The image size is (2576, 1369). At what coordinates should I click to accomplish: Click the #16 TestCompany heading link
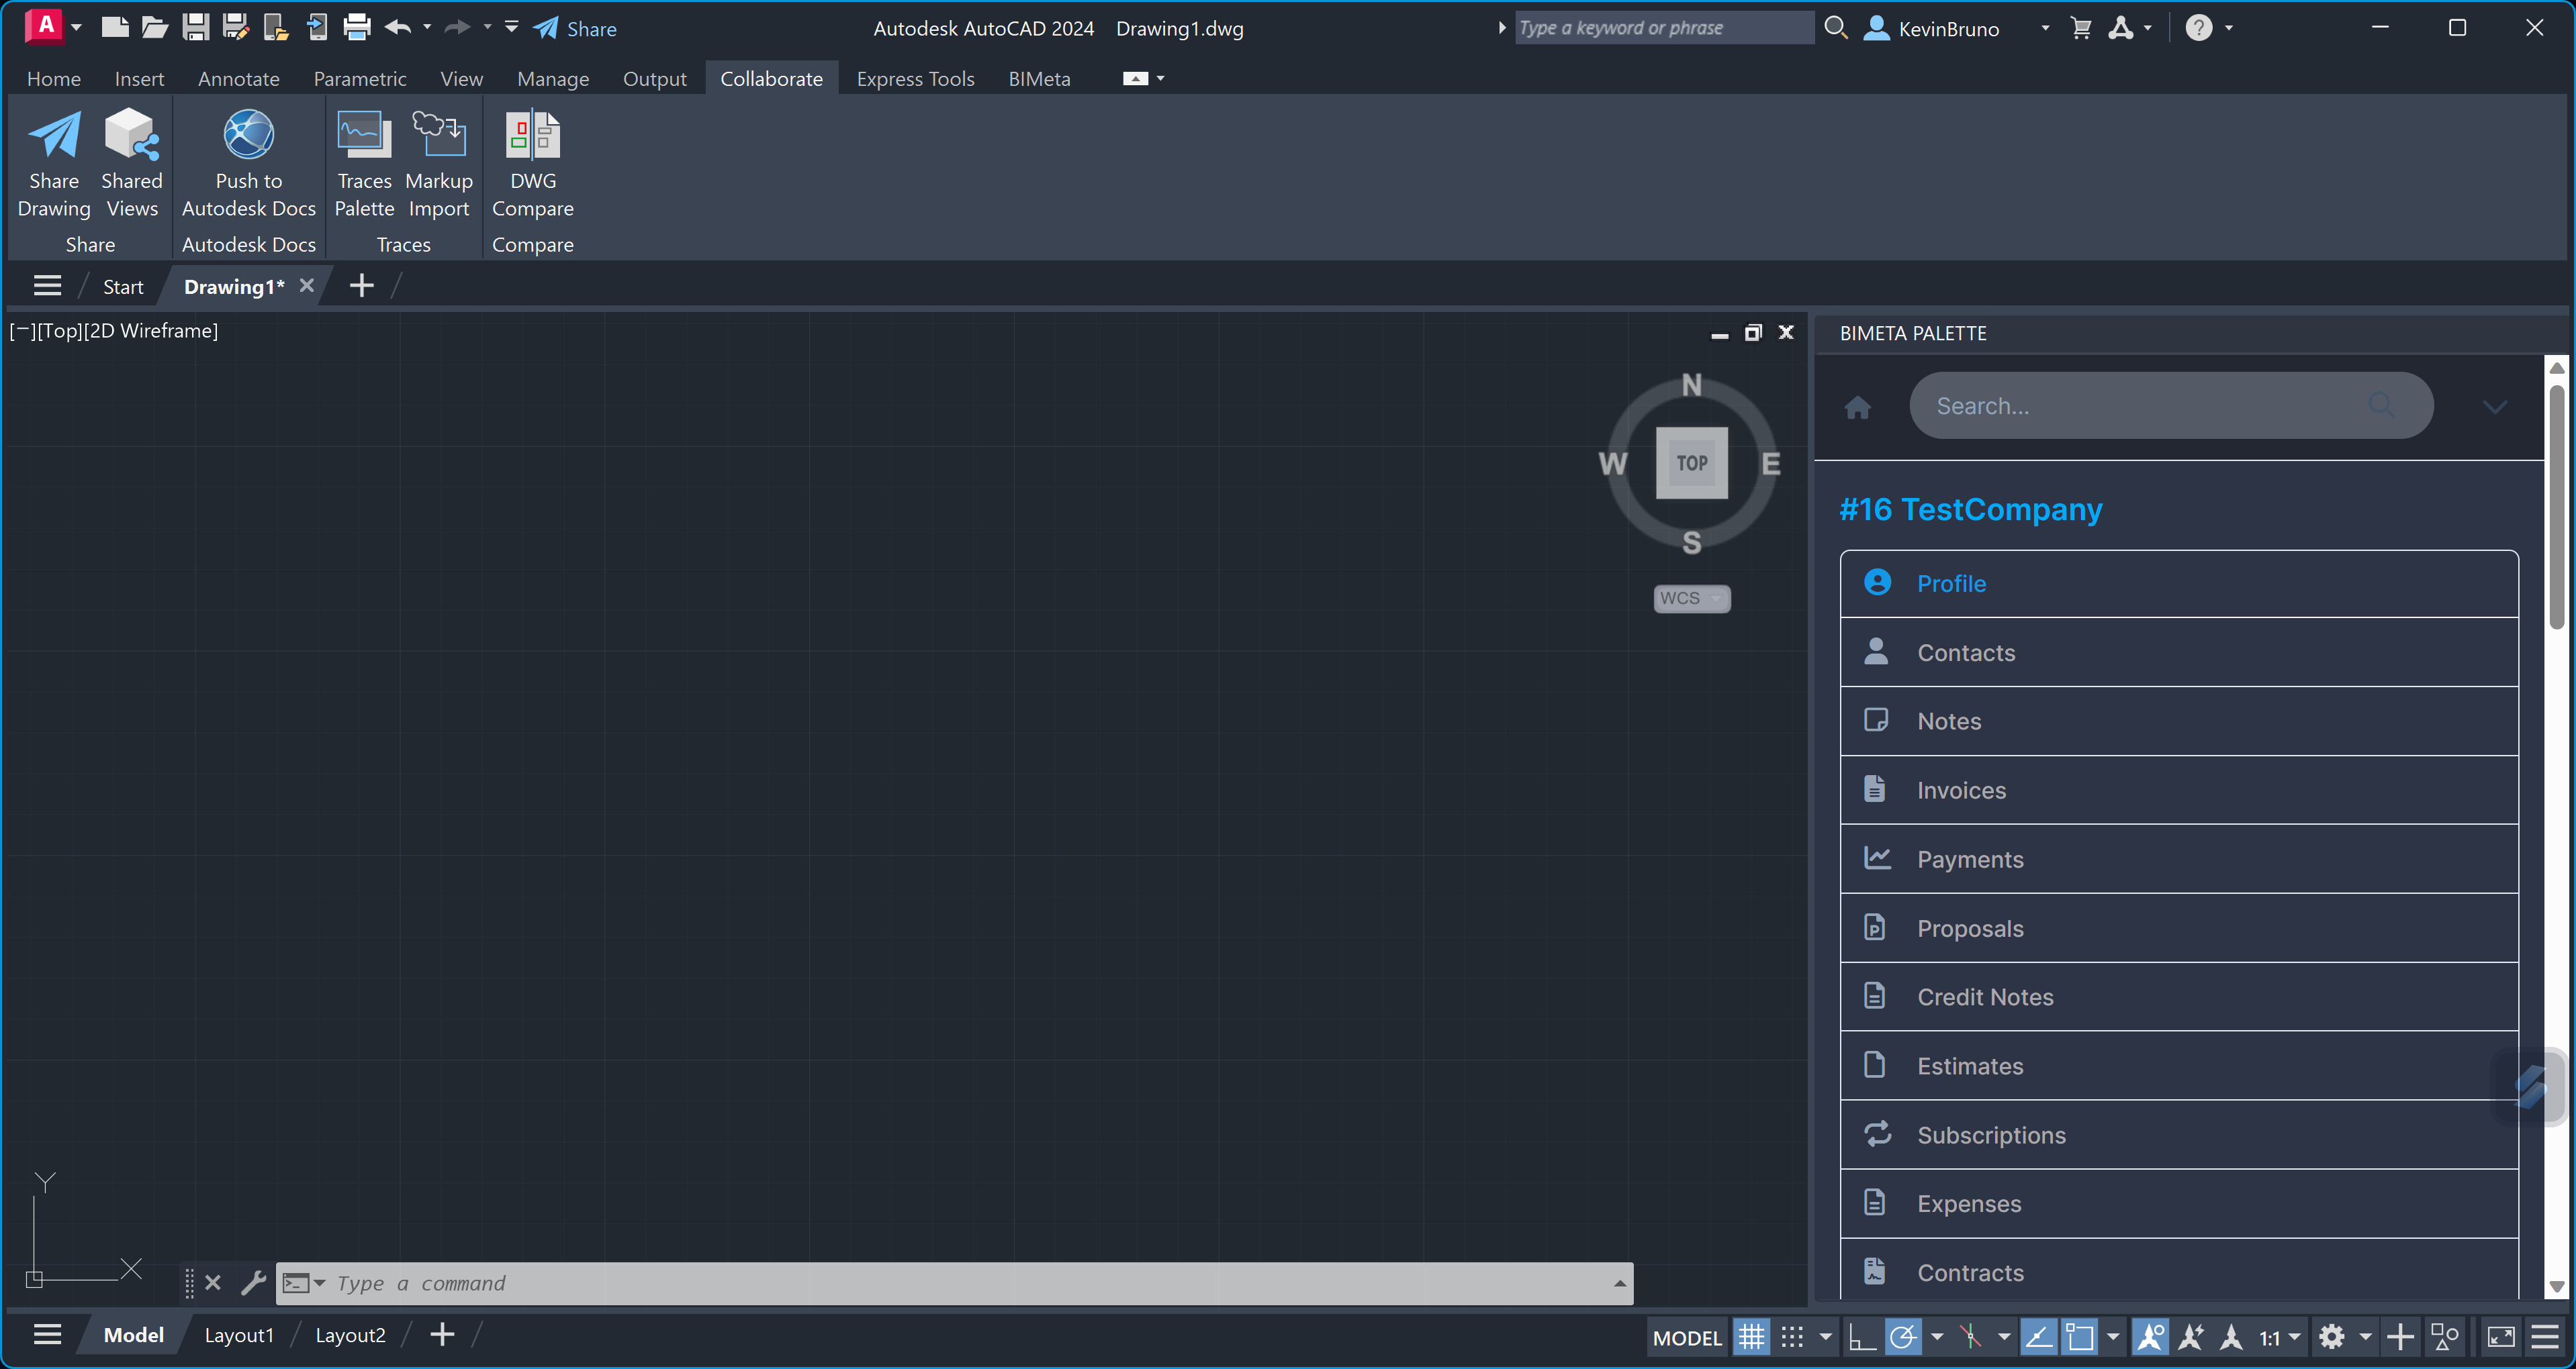pyautogui.click(x=1971, y=509)
